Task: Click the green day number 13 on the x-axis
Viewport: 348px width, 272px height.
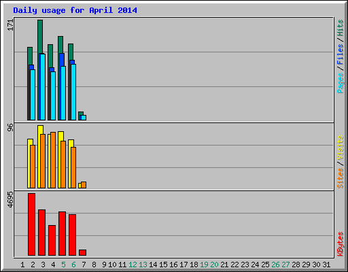Action: tap(143, 265)
